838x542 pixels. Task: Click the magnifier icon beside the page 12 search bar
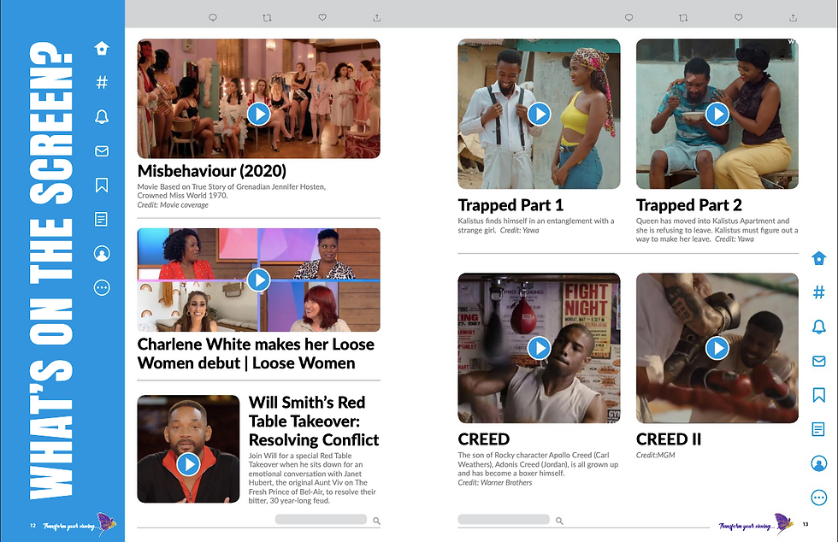(x=377, y=521)
